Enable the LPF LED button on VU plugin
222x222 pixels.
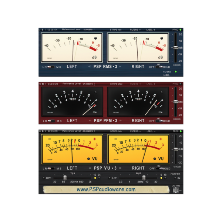(110, 178)
